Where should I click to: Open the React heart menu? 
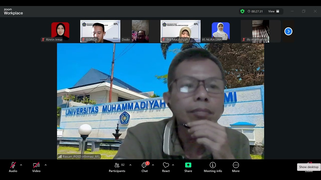pos(166,167)
